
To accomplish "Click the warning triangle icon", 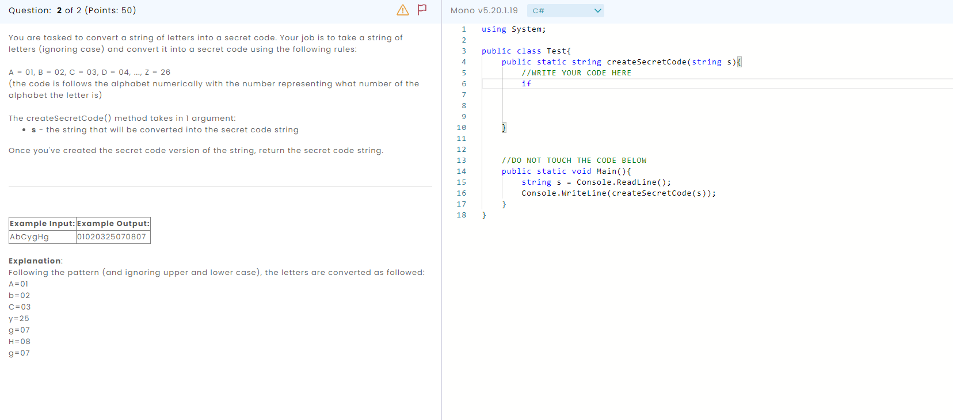I will click(403, 10).
